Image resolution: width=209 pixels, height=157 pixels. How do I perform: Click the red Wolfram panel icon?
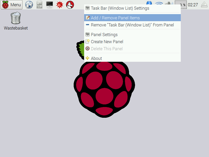[70, 4]
